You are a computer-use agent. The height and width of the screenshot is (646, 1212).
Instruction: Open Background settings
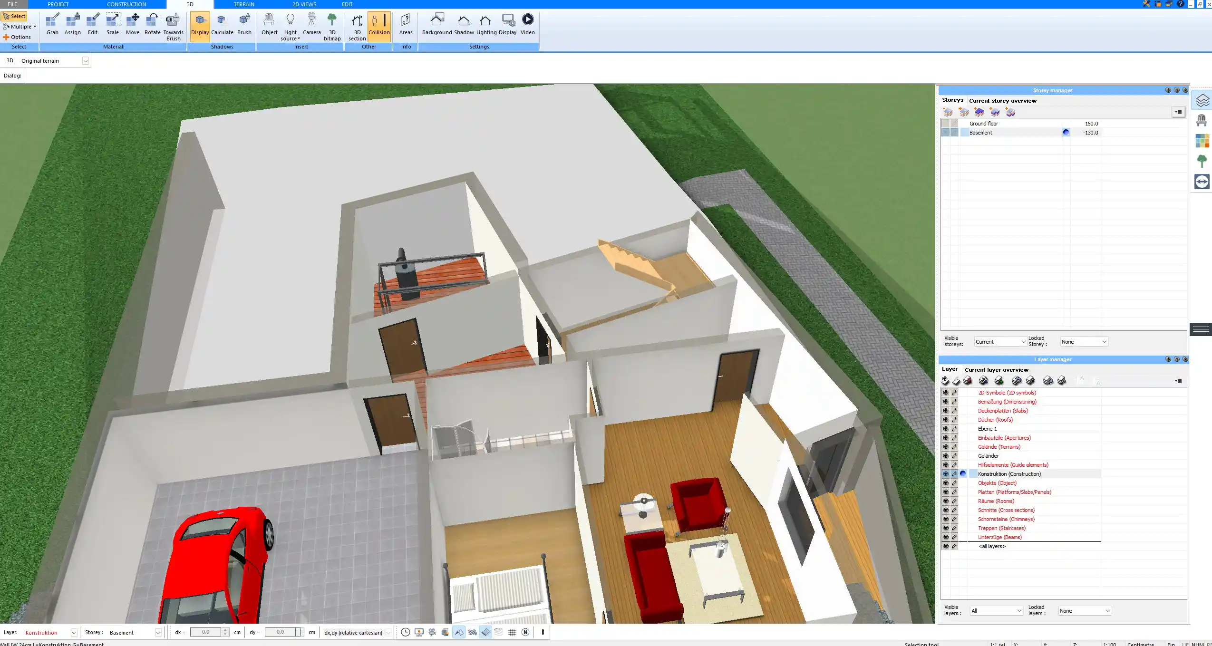[436, 24]
